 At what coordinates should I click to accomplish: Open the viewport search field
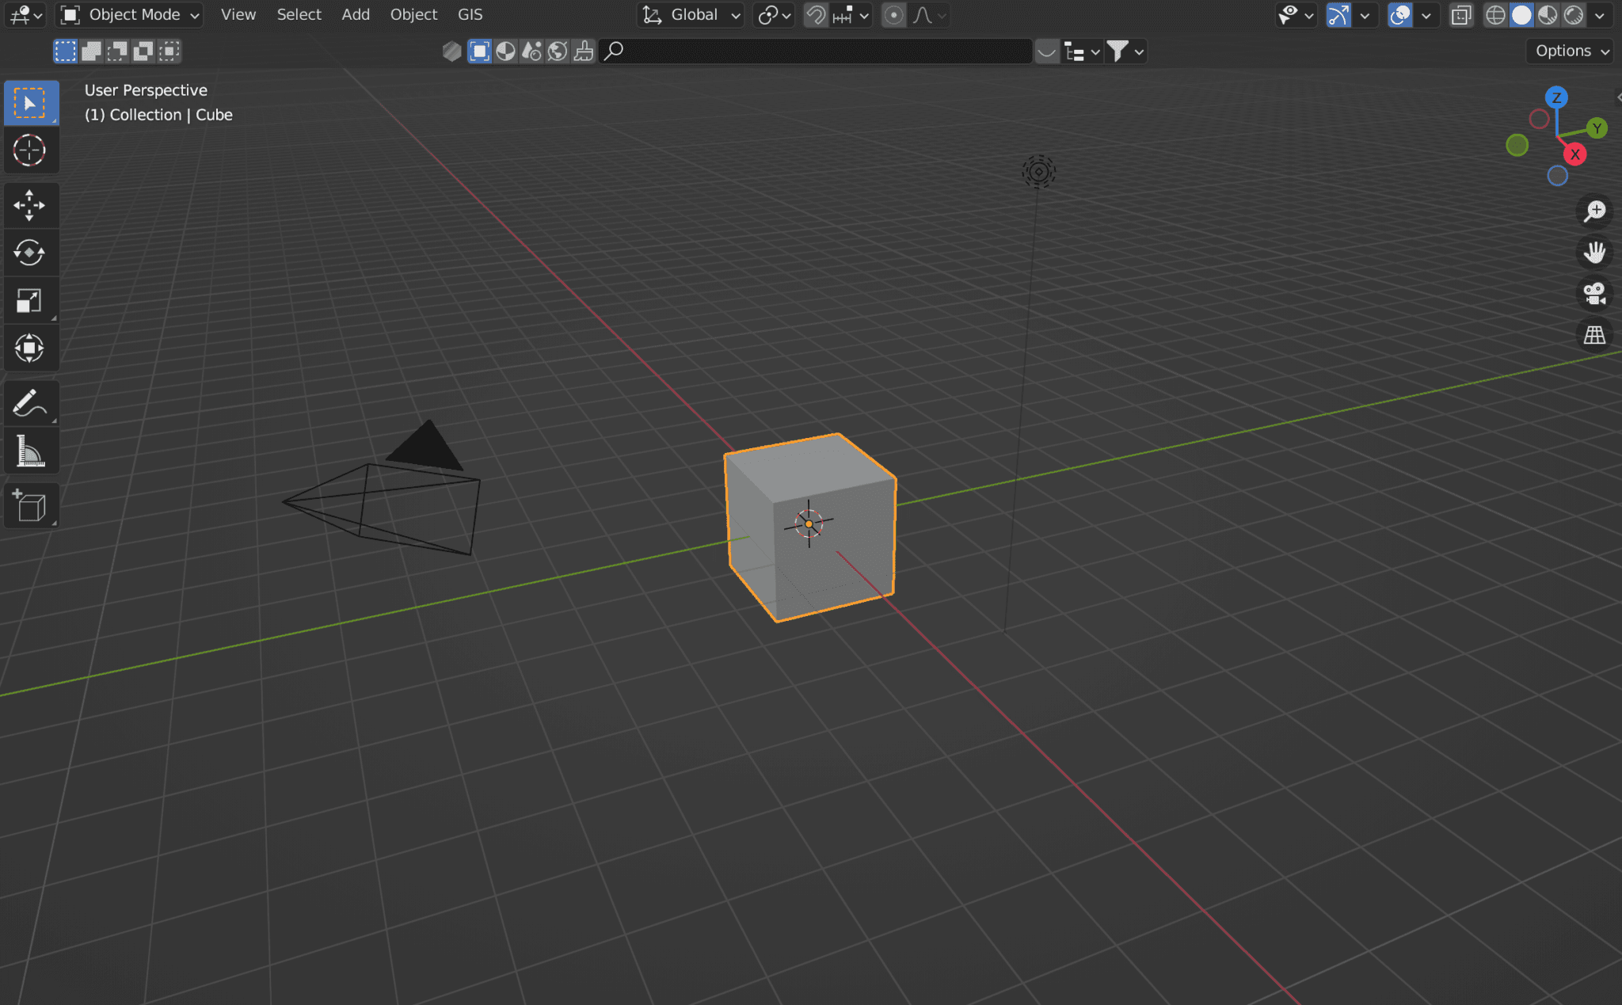792,51
